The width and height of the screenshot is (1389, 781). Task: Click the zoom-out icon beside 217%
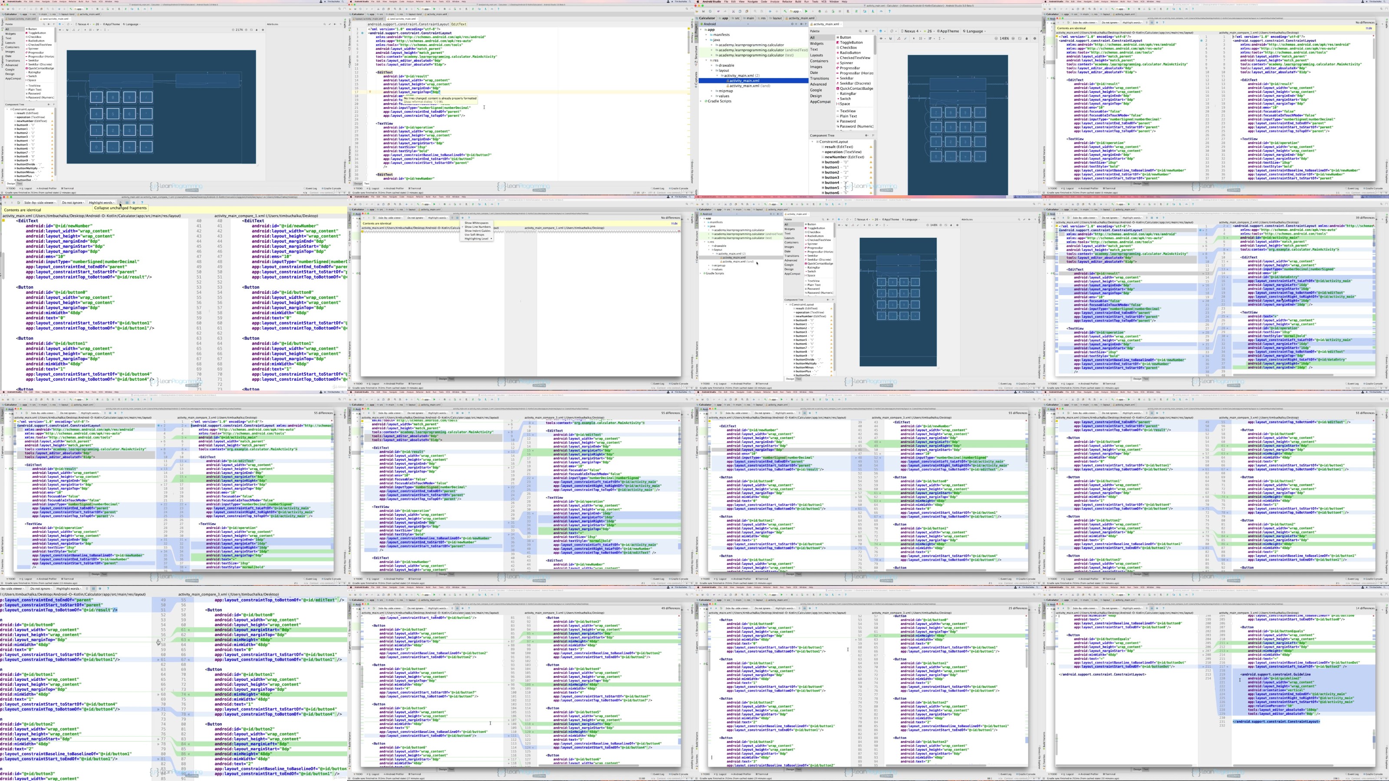coord(234,30)
